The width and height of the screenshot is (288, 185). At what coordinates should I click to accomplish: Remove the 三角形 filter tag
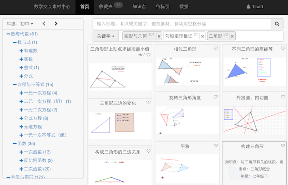click(x=233, y=36)
